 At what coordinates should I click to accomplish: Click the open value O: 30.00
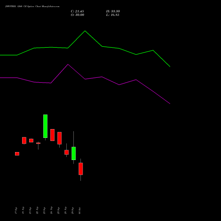(77, 15)
